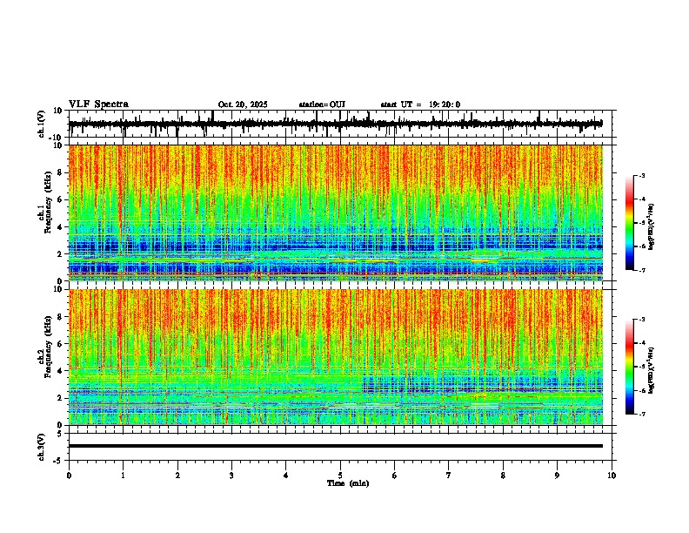
Task: Click time axis tick label '10'
Action: pos(612,476)
